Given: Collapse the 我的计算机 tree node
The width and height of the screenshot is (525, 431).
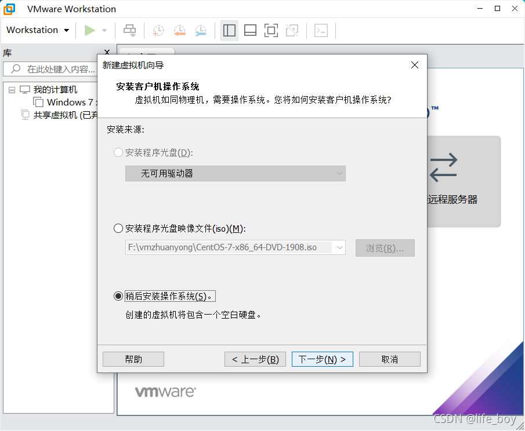Looking at the screenshot, I should (x=12, y=90).
